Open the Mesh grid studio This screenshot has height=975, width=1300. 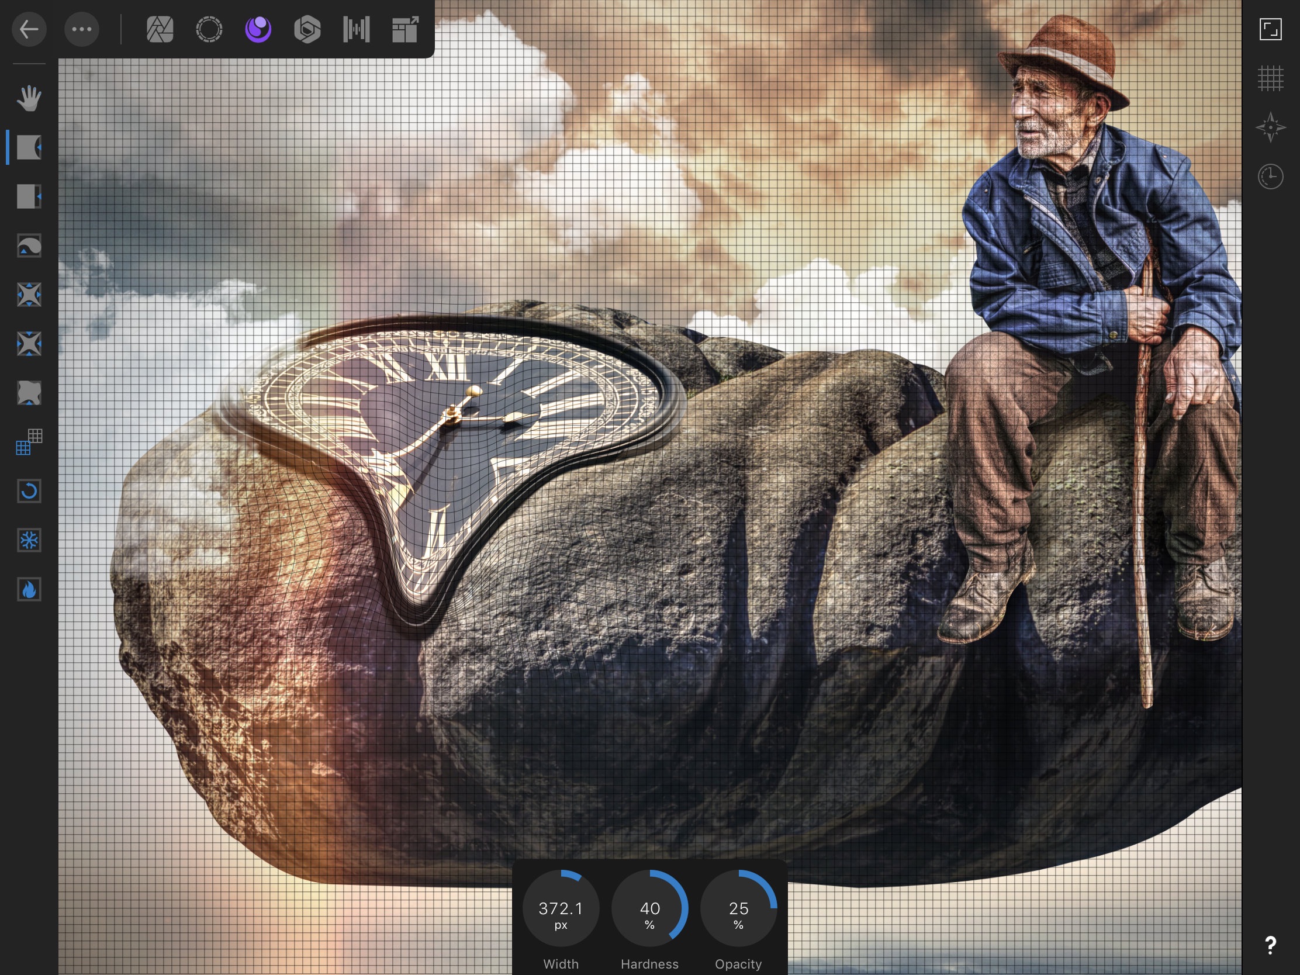coord(1270,78)
